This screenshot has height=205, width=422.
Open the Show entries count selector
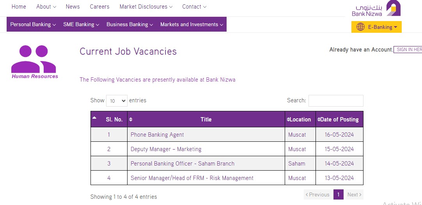(117, 101)
